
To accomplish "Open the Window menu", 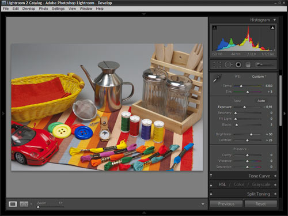I will pyautogui.click(x=86, y=9).
